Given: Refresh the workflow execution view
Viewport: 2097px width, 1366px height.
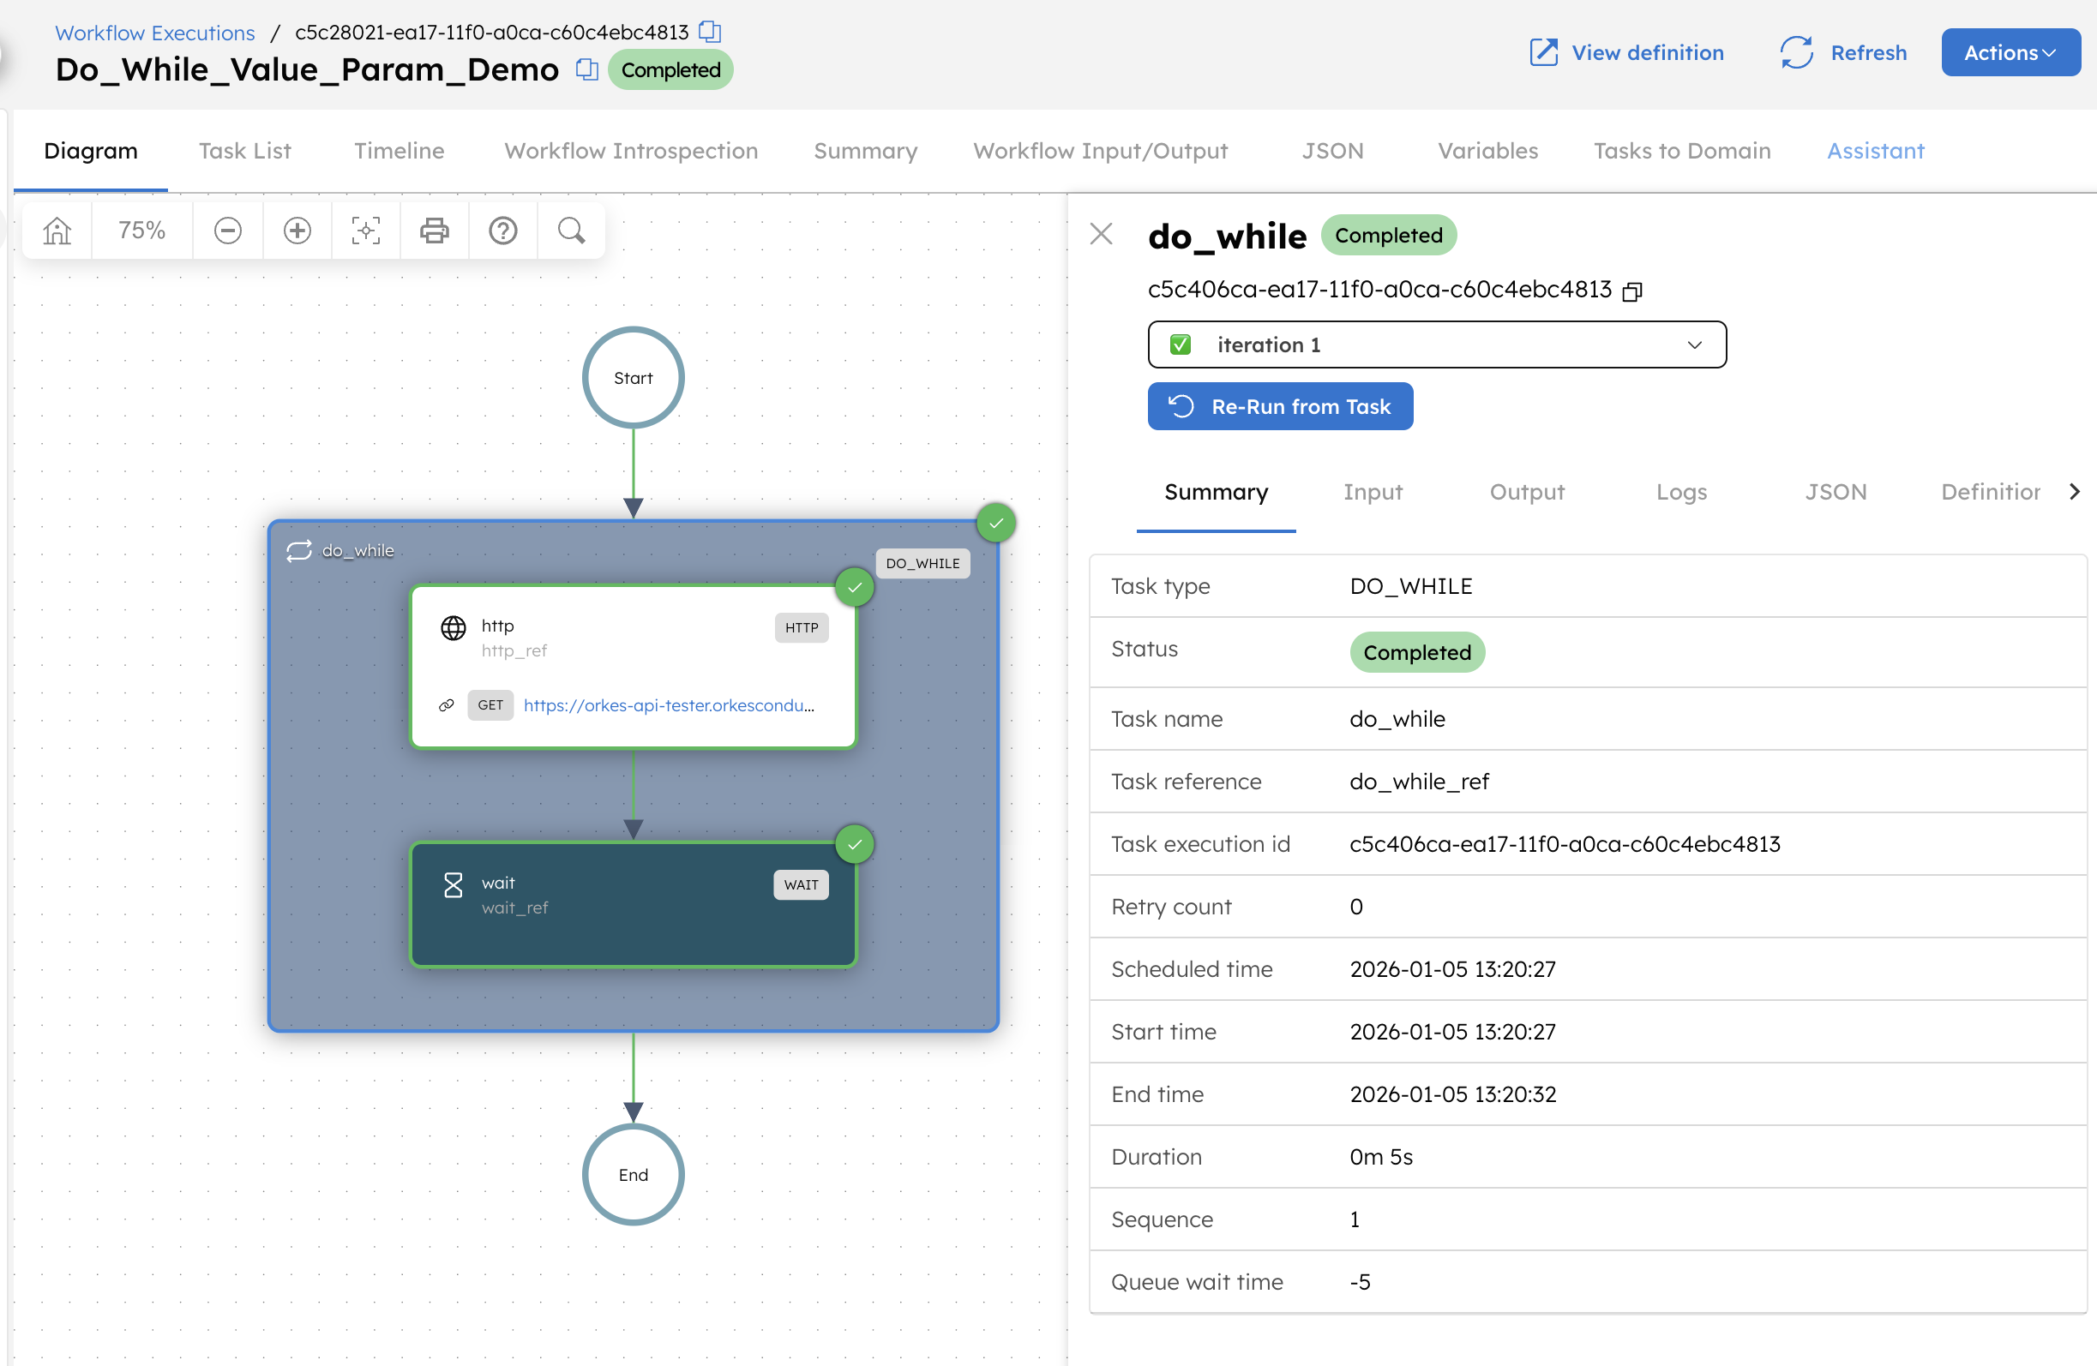Looking at the screenshot, I should [1842, 52].
